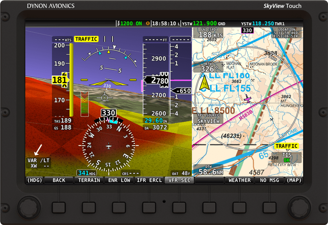Image resolution: width=328 pixels, height=225 pixels.
Task: Tap the (MAP) softkey label
Action: [294, 180]
